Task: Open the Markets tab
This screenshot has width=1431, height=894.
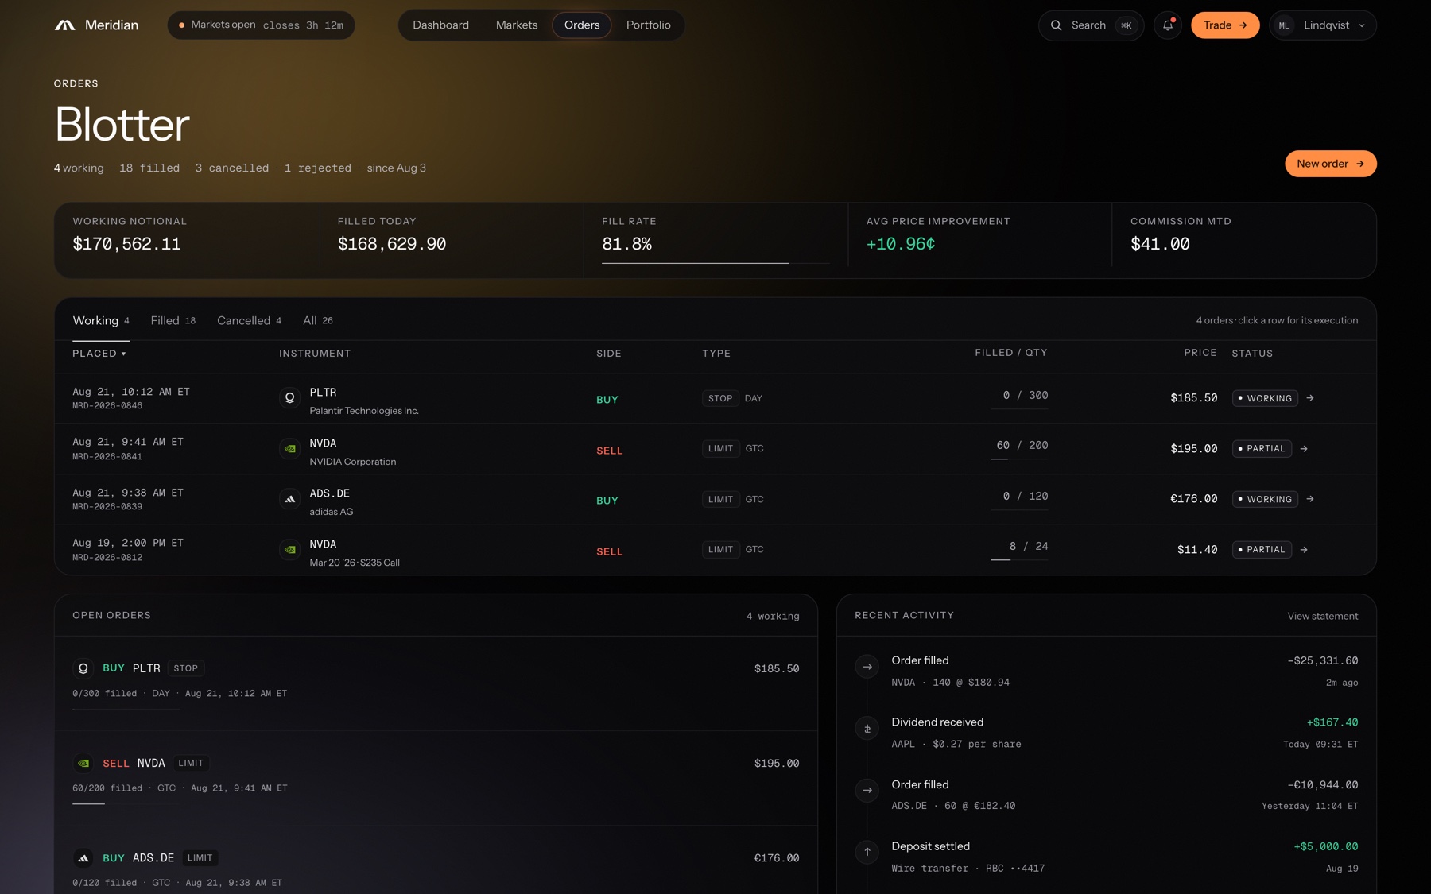Action: (x=517, y=25)
